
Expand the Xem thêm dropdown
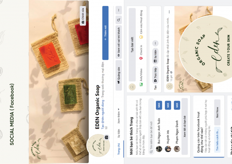119,116
